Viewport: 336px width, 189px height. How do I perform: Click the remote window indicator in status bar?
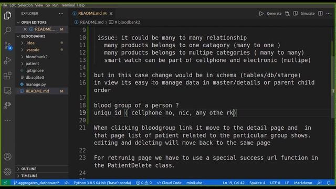click(x=6, y=183)
